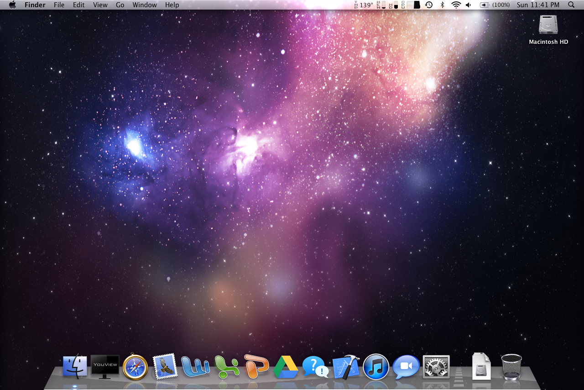Open the Edit menu

(79, 5)
